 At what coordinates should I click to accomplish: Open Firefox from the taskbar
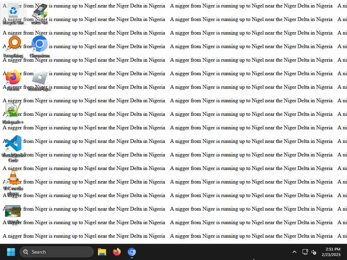pyautogui.click(x=117, y=252)
